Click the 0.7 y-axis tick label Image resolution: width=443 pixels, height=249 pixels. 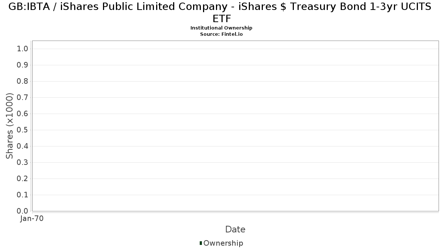23,98
